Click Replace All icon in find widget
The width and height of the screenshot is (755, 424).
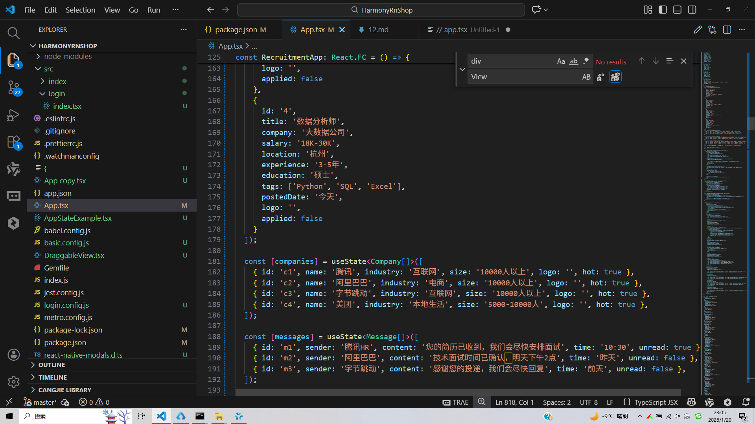coord(615,77)
